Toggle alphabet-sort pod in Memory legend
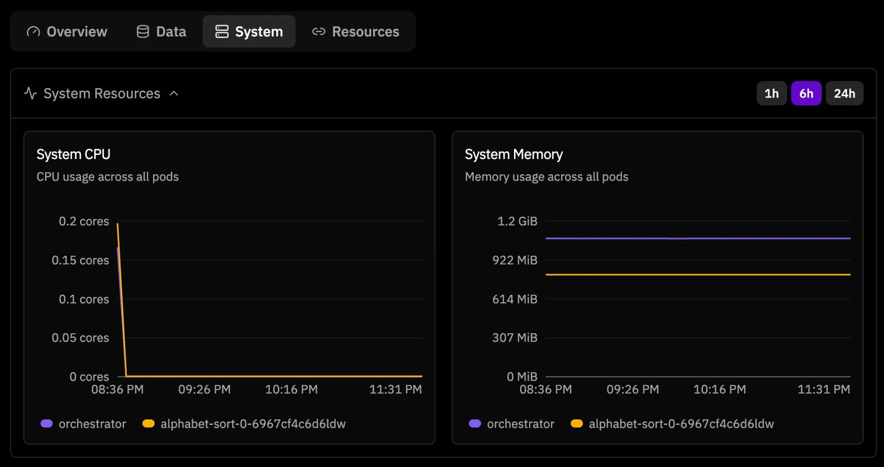The width and height of the screenshot is (884, 467). coord(681,424)
